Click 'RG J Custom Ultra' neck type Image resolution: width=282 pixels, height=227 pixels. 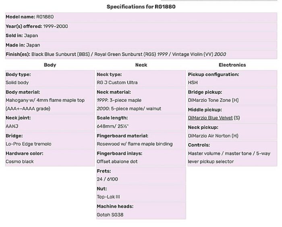(117, 83)
